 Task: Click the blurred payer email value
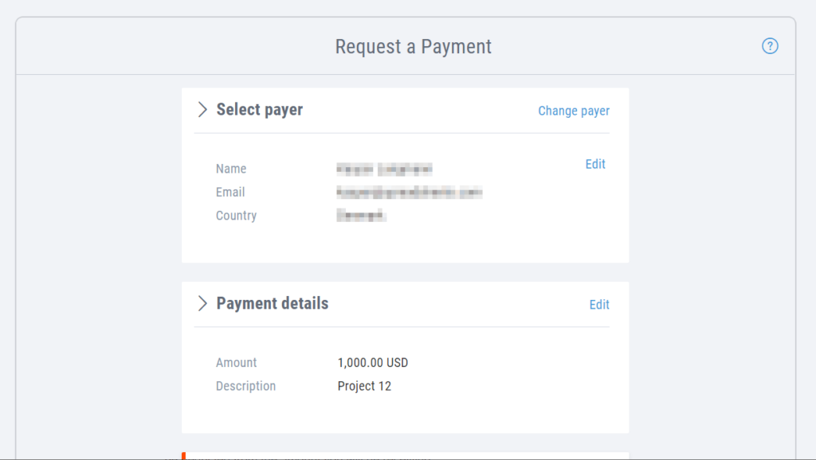coord(409,193)
